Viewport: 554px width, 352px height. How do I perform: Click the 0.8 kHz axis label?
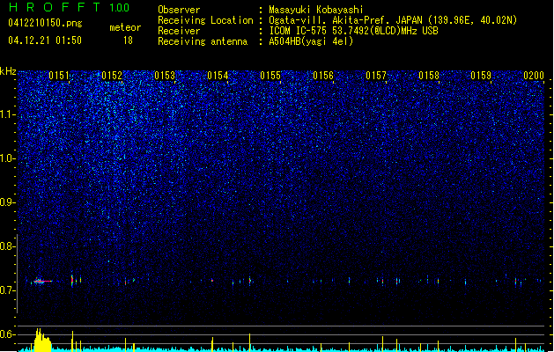coord(7,246)
